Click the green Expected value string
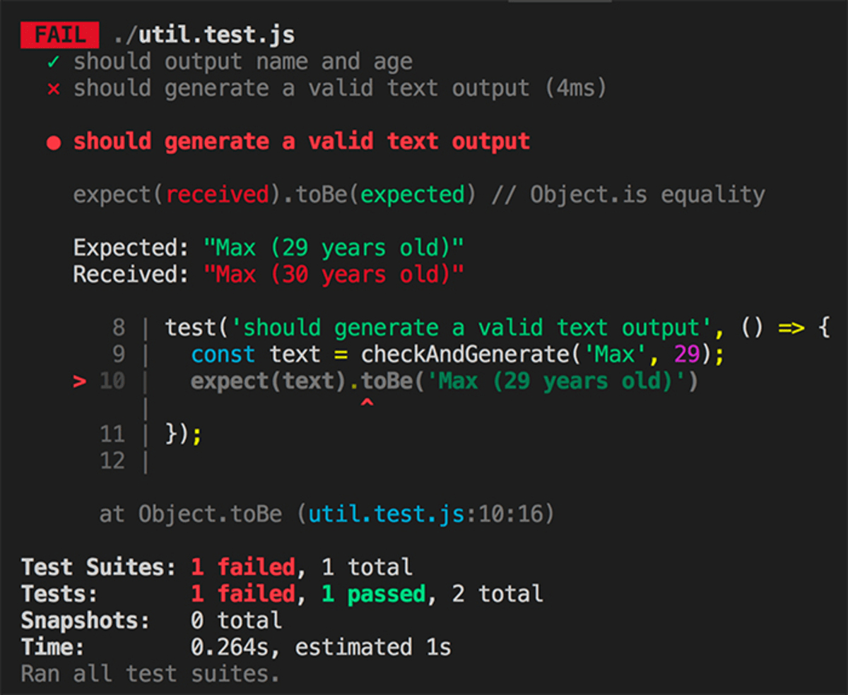This screenshot has width=848, height=695. (334, 248)
